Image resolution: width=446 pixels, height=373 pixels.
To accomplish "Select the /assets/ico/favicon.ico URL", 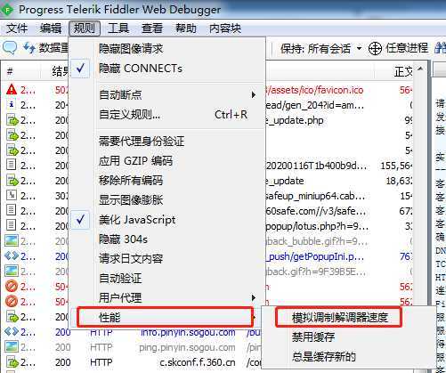I will (x=314, y=90).
